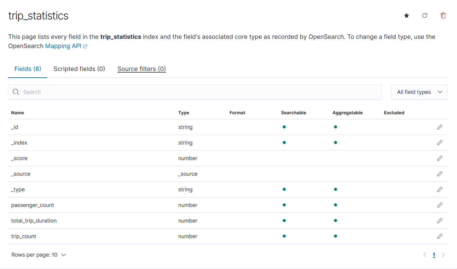
Task: Edit the trip_count field pencil icon
Action: pos(440,236)
